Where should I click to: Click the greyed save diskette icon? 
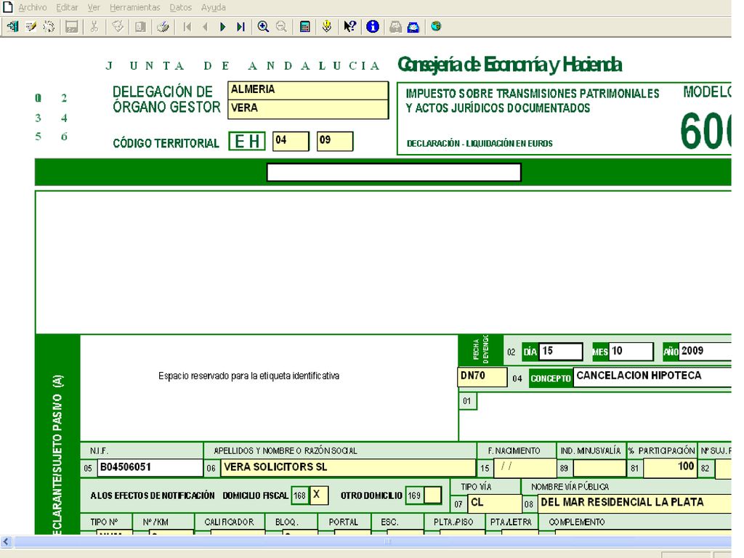tap(72, 27)
